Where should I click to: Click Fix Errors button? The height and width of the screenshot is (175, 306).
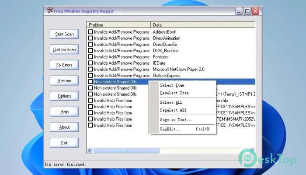coord(64,65)
